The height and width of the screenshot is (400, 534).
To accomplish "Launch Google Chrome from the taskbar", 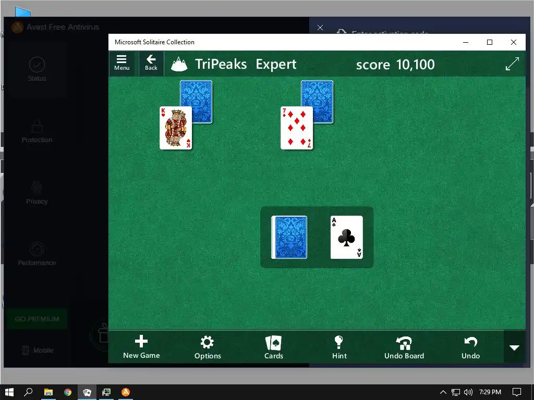I will pyautogui.click(x=68, y=392).
